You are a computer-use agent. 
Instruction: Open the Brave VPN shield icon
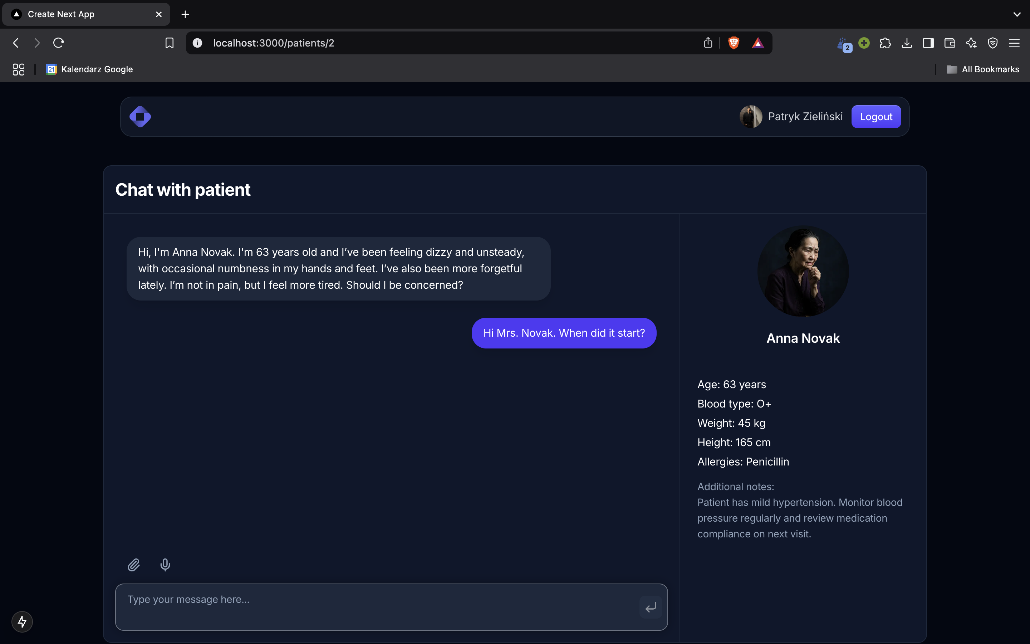click(992, 43)
